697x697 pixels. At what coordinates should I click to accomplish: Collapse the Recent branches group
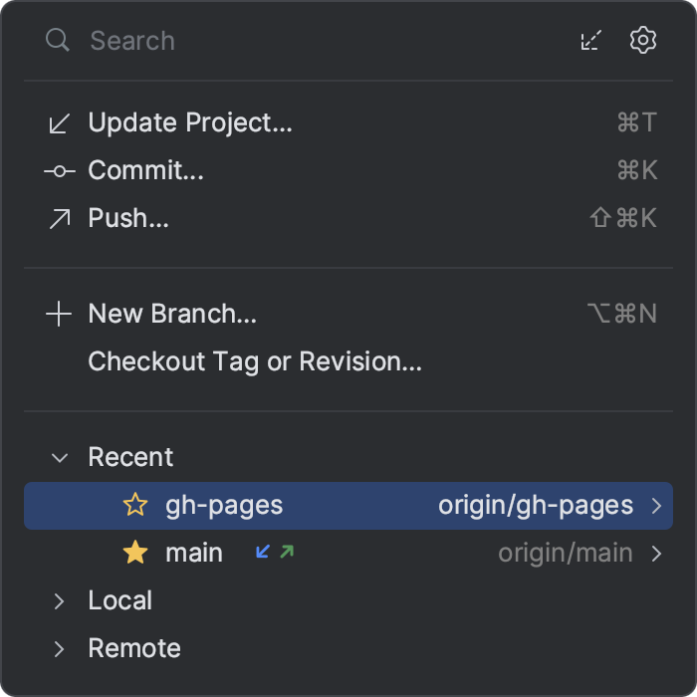(60, 457)
